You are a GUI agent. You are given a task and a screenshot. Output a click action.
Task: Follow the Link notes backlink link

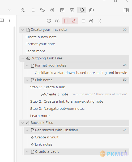click(x=44, y=144)
